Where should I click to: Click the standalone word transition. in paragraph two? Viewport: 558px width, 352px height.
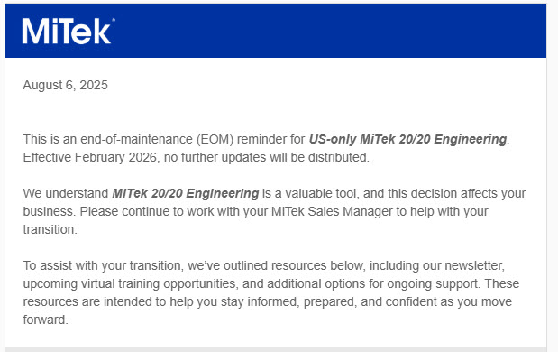(50, 229)
